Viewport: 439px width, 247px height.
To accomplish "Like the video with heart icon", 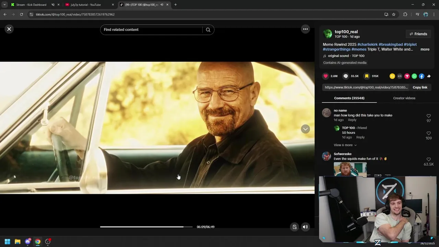I will click(326, 76).
